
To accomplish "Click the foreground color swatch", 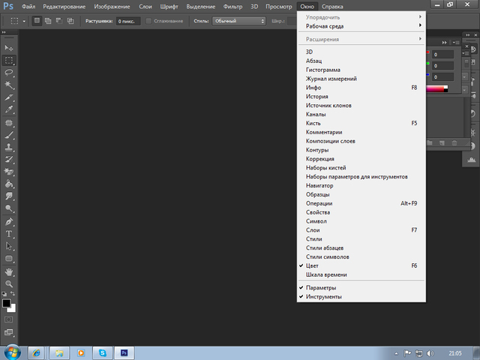I will (x=6, y=303).
